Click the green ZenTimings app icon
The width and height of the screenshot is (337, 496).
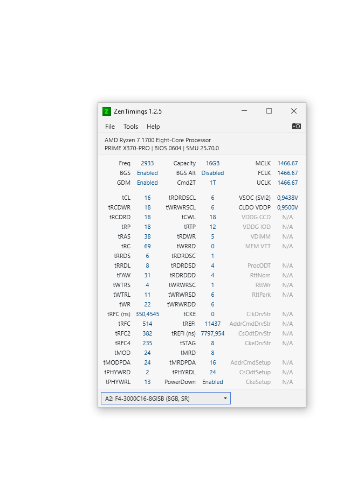(106, 111)
